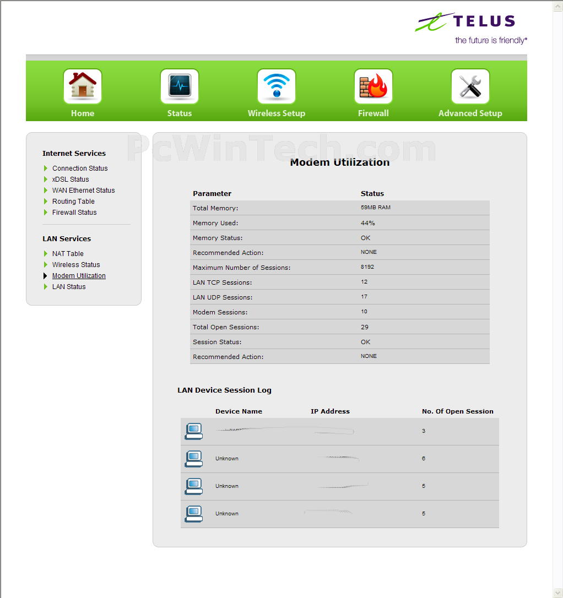The image size is (563, 598).
Task: Click the No. Of Open Session header
Action: coord(458,411)
